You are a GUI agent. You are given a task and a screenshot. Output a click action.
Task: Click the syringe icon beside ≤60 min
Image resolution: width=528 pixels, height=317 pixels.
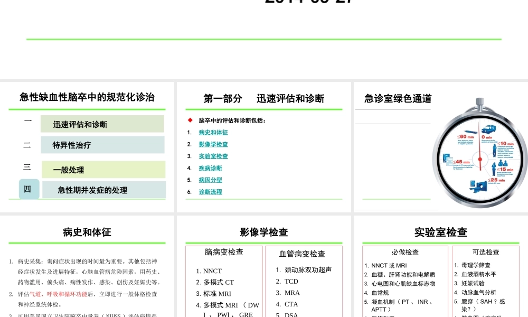(469, 131)
